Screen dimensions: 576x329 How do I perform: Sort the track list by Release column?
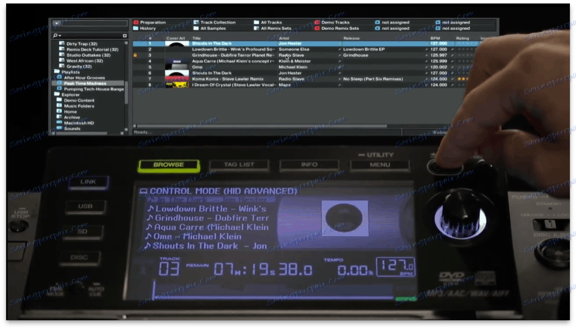pos(351,39)
